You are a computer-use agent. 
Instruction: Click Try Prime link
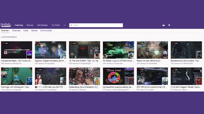pyautogui.click(x=56, y=25)
